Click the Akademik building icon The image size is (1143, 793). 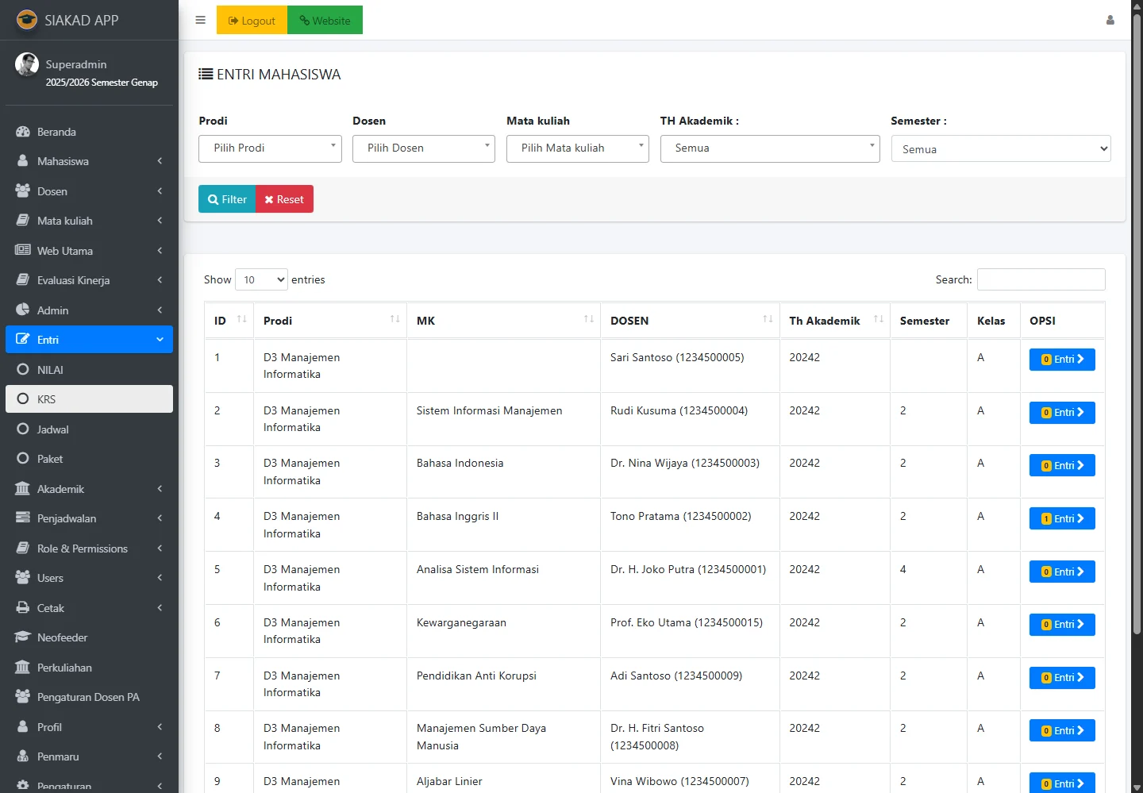tap(23, 489)
